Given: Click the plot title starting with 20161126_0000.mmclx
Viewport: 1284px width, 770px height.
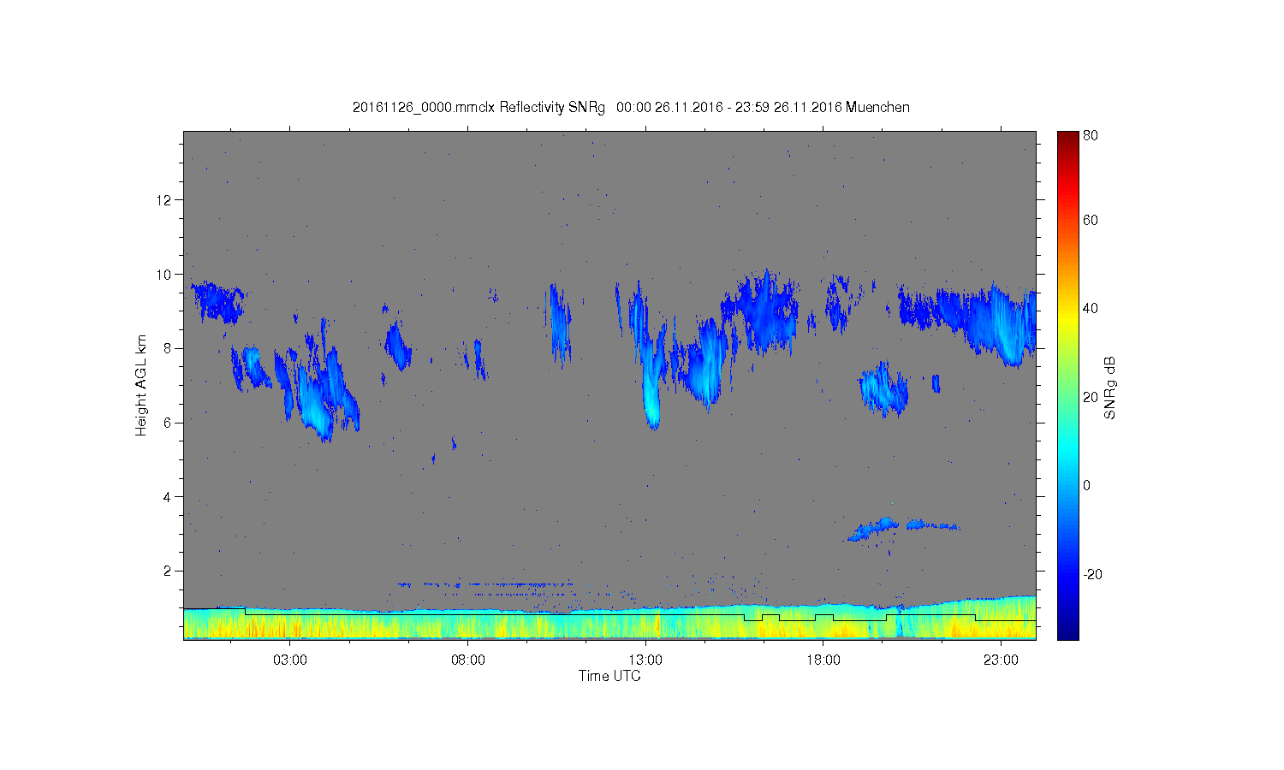Looking at the screenshot, I should 631,108.
